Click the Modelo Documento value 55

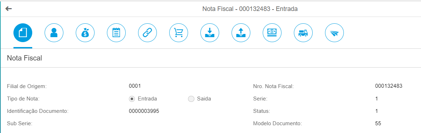click(378, 123)
